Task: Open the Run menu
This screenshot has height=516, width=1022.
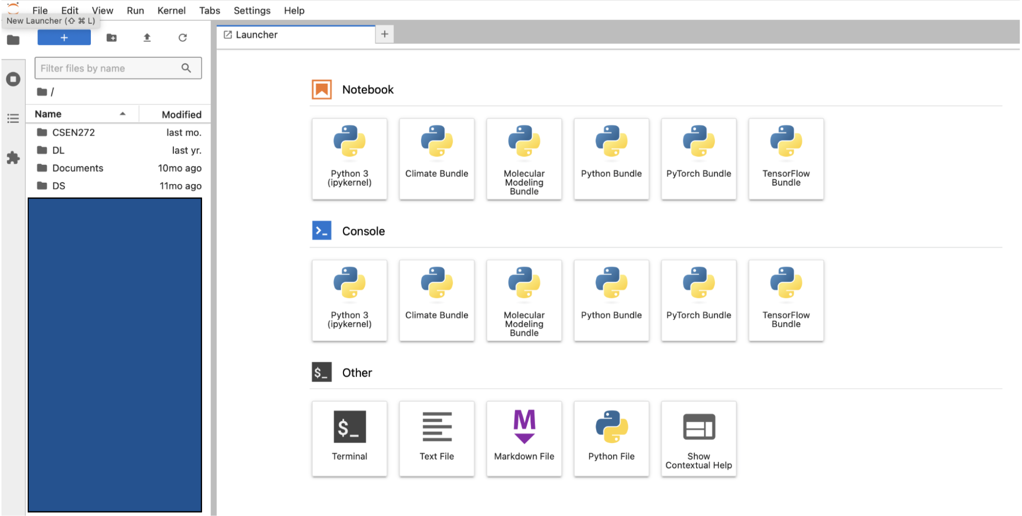Action: coord(135,10)
